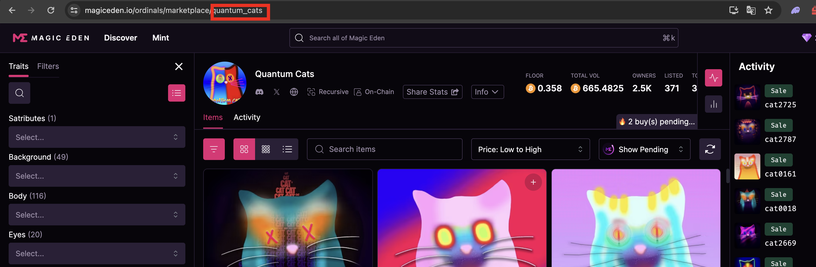Switch to the Filters tab
This screenshot has width=816, height=267.
48,66
